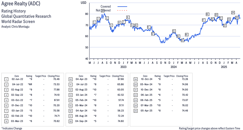This screenshot has height=130, width=243.
Task: Click the numbered box 21 in the 10-Dec-24 table row
Action: pos(136,90)
